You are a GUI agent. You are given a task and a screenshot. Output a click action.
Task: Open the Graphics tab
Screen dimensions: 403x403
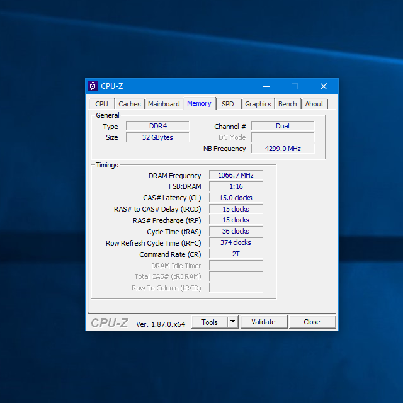[x=258, y=104]
